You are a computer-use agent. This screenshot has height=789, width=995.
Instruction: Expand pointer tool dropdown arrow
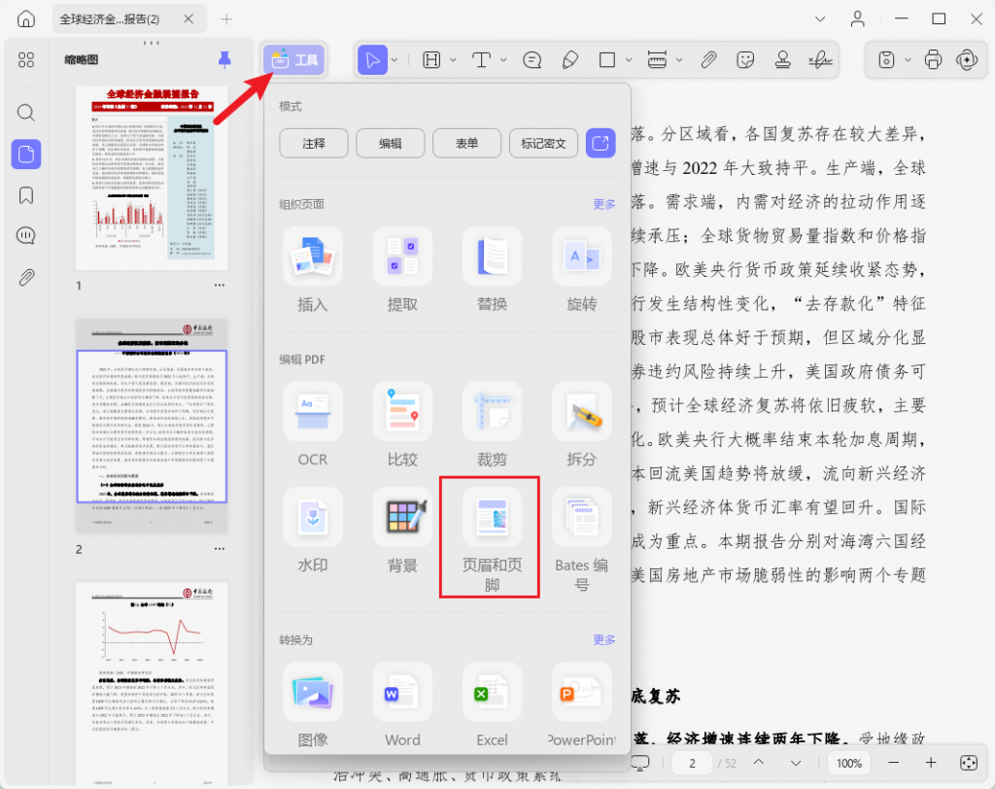pyautogui.click(x=395, y=59)
